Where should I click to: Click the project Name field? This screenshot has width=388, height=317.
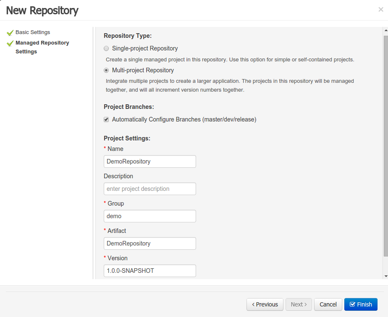[x=149, y=161]
